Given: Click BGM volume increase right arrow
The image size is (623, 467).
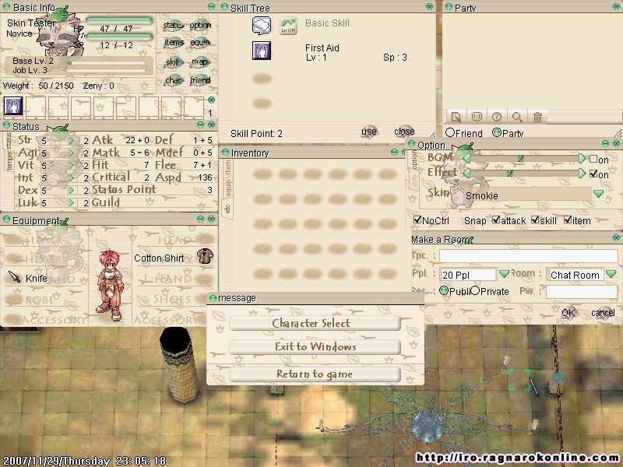Looking at the screenshot, I should [582, 159].
